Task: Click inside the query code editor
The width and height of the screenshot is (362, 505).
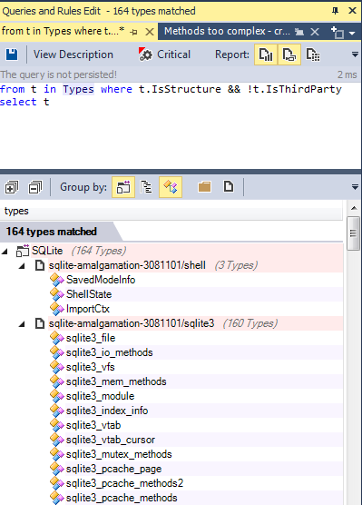Action: [x=181, y=125]
